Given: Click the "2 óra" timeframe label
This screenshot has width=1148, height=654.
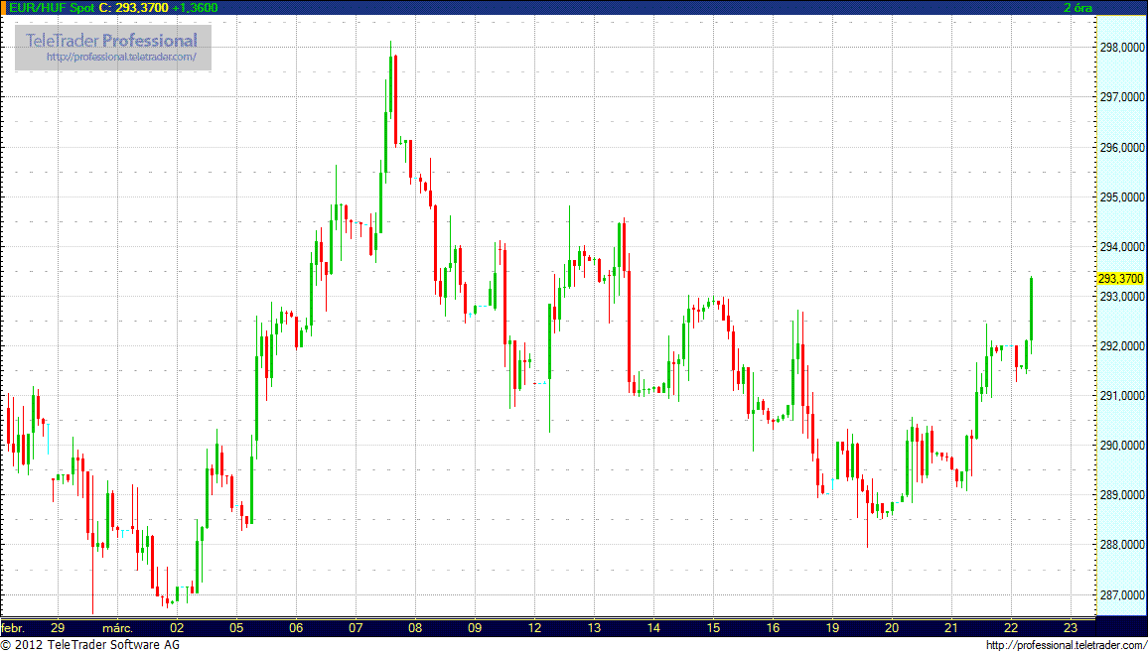Looking at the screenshot, I should point(1077,8).
